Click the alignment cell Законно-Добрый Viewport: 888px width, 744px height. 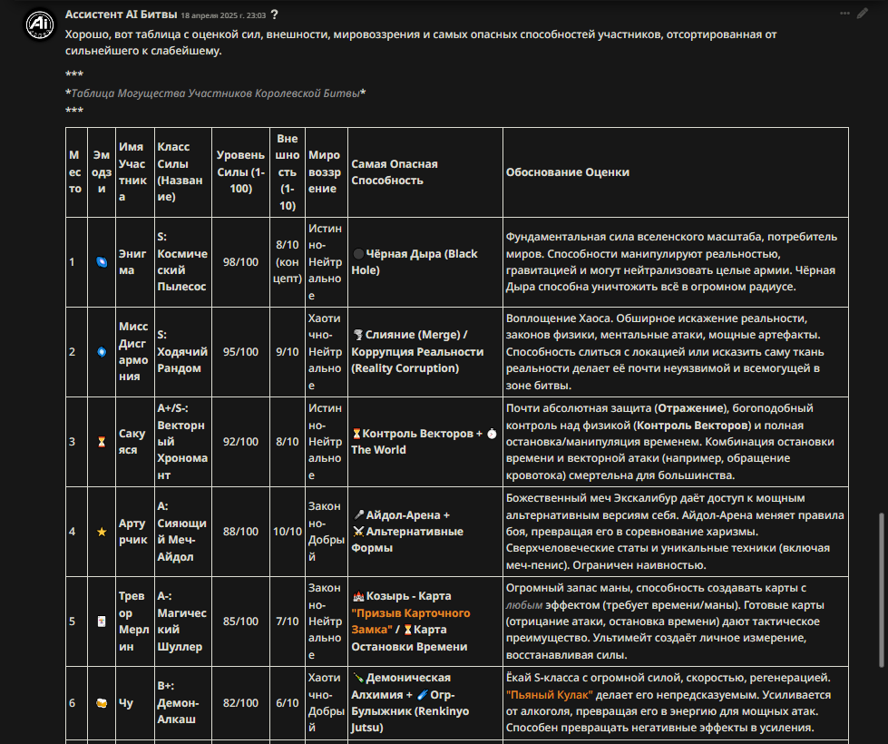[327, 532]
